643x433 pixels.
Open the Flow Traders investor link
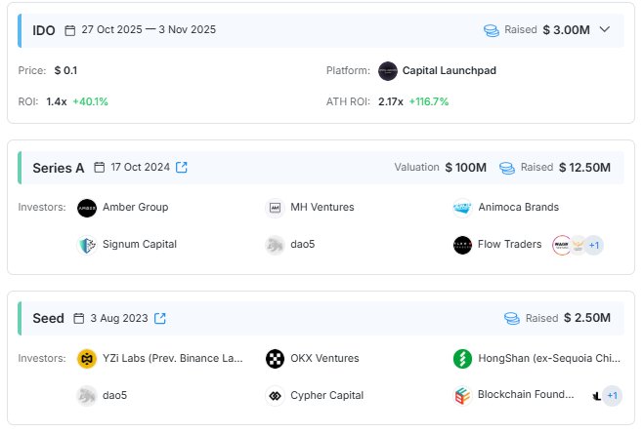pos(509,245)
